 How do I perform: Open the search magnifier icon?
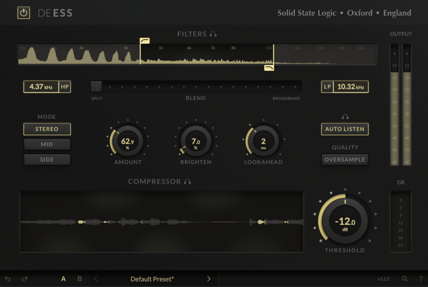[x=405, y=279]
